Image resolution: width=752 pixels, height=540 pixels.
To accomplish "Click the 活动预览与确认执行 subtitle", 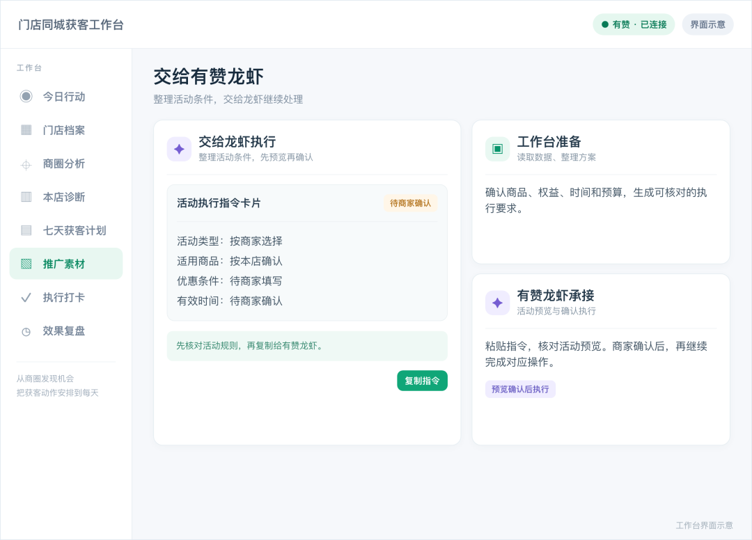I will tap(556, 311).
